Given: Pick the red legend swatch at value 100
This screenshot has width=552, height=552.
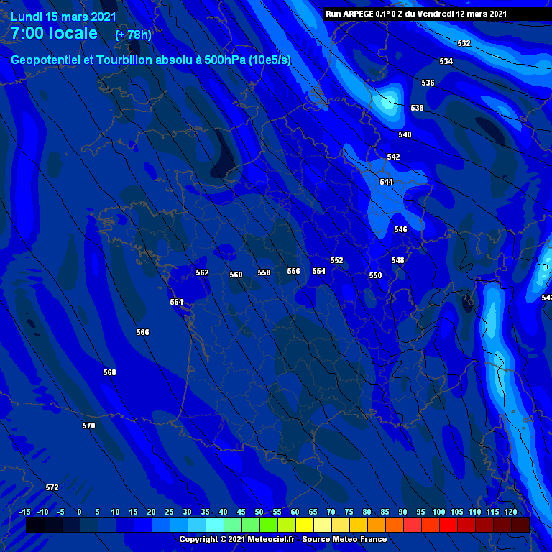Looking at the screenshot, I should click(x=448, y=525).
